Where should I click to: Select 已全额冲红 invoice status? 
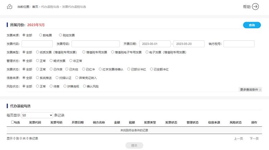pos(151,69)
